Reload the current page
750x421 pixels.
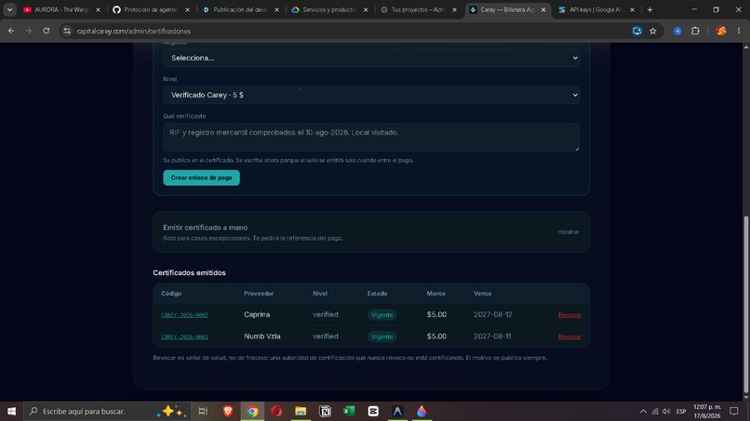pyautogui.click(x=47, y=31)
